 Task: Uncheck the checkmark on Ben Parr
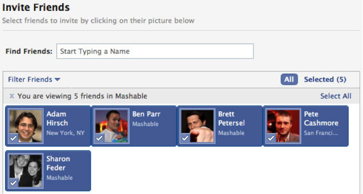pos(99,138)
